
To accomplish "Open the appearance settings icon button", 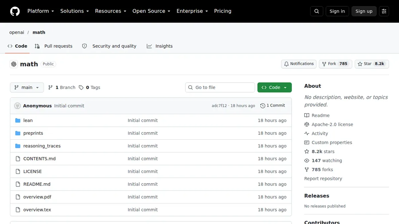I will pyautogui.click(x=384, y=11).
